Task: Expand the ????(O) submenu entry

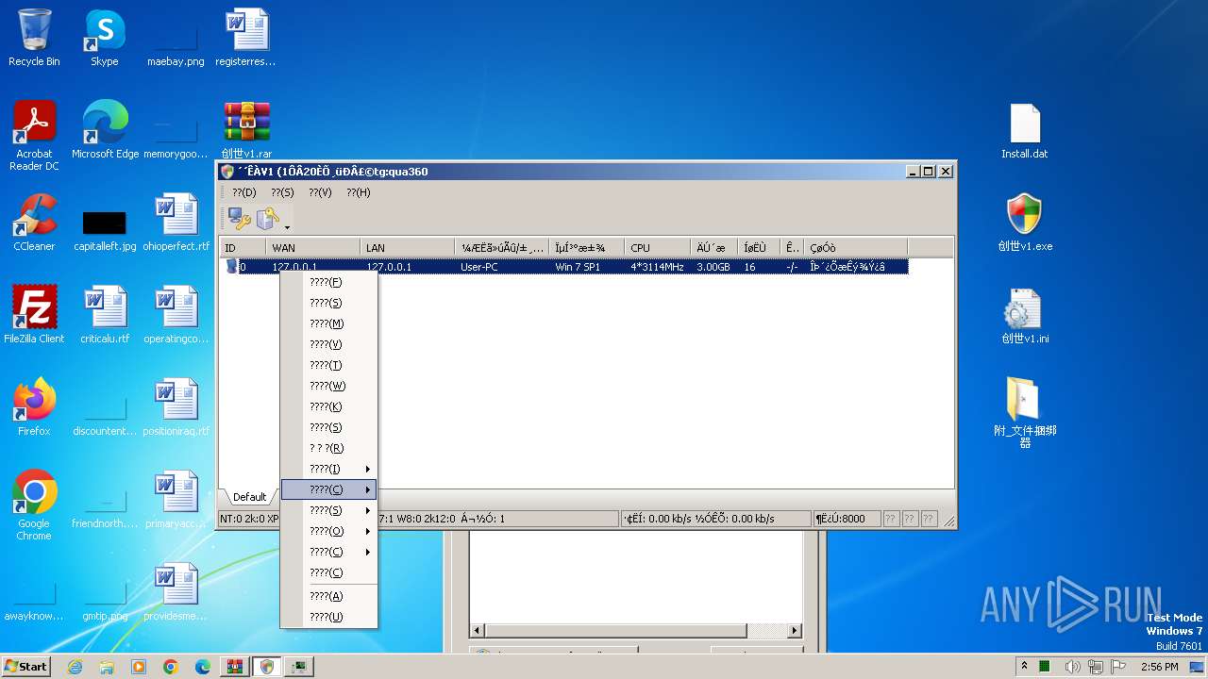Action: point(328,531)
